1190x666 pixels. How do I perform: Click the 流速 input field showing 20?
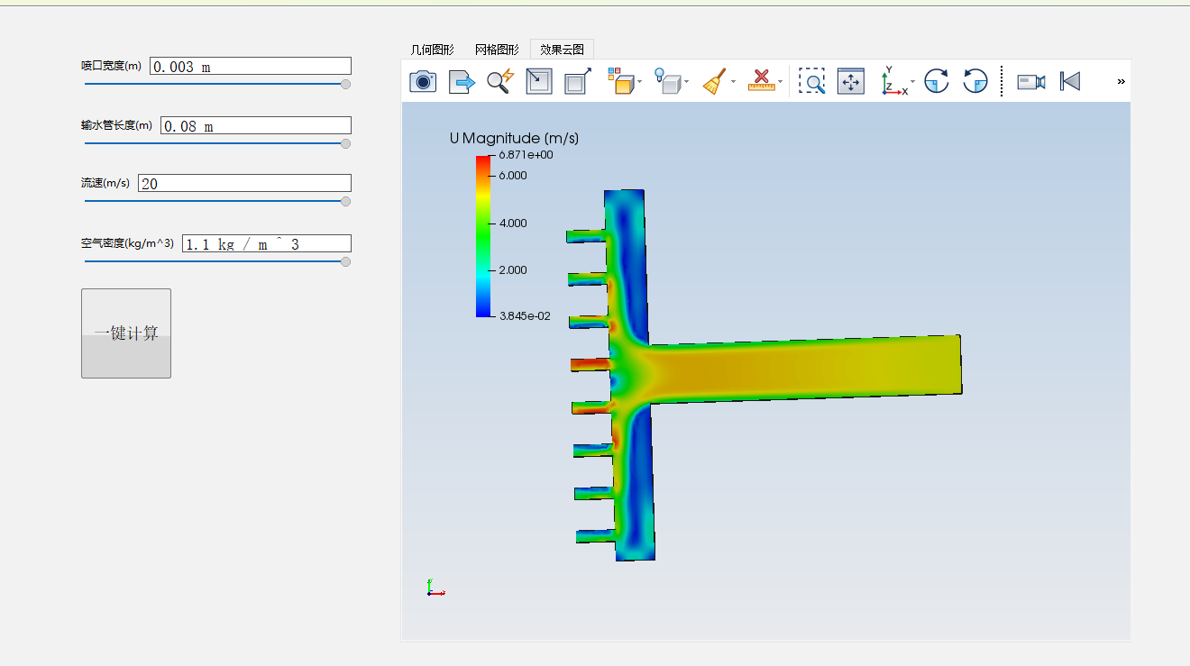click(x=244, y=183)
